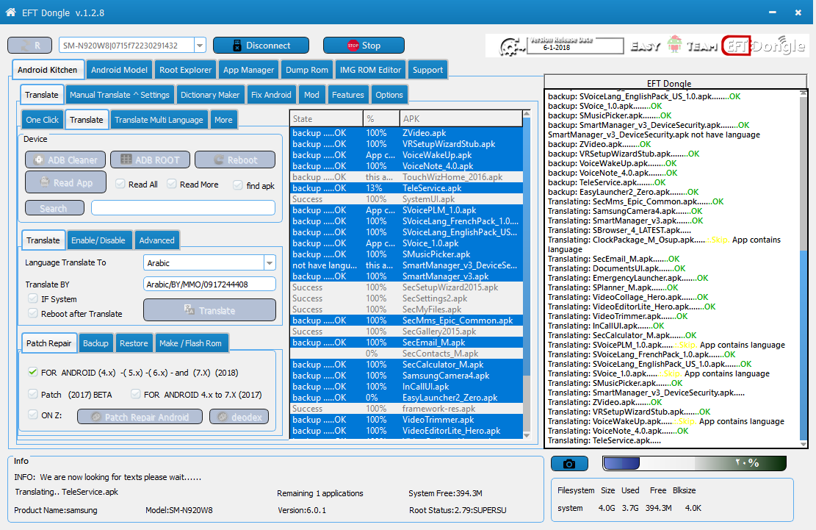Toggle the ON Z: checkbox

[33, 415]
